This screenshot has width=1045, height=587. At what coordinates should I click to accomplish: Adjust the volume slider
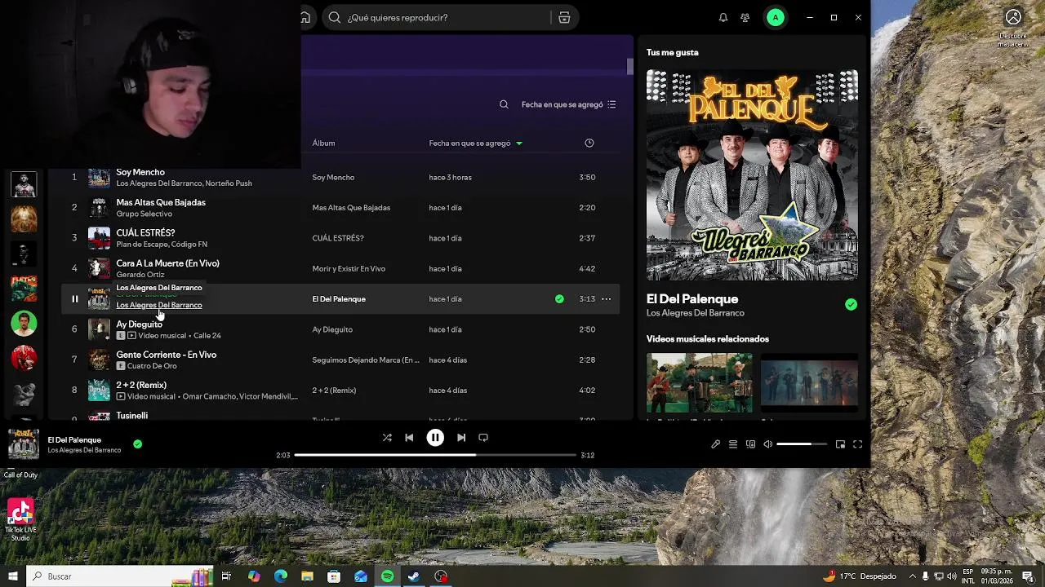pyautogui.click(x=802, y=444)
